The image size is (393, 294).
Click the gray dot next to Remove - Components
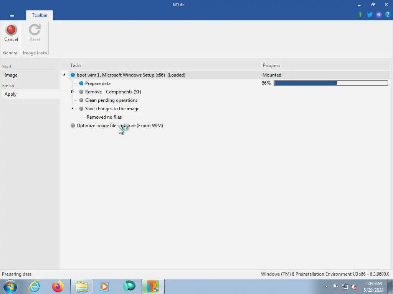point(81,92)
